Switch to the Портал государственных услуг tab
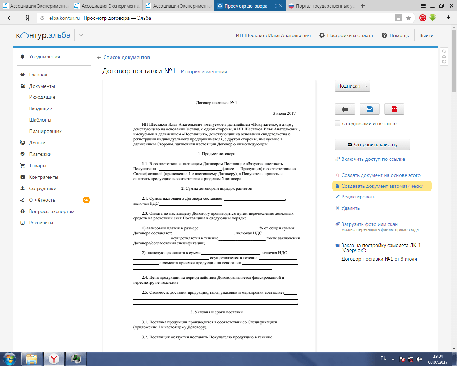This screenshot has height=366, width=457. [x=321, y=6]
